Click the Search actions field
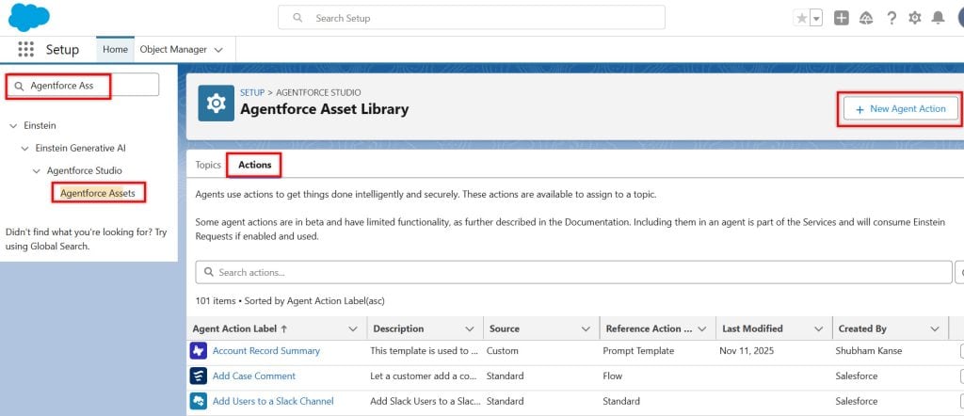964x416 pixels. pyautogui.click(x=573, y=272)
